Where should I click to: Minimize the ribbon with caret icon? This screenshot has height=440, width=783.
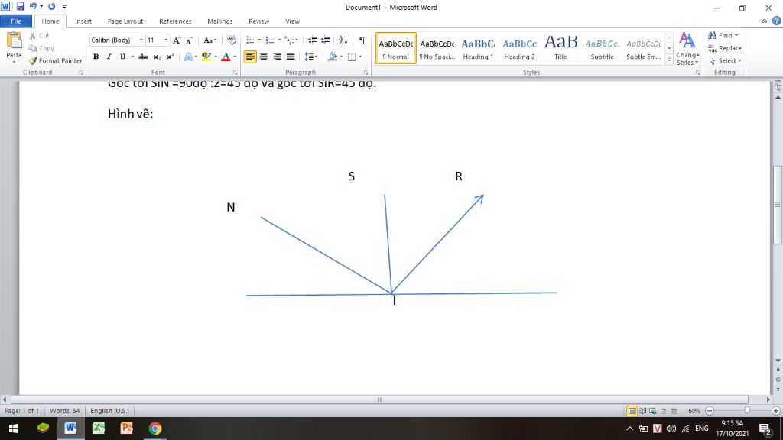click(764, 21)
